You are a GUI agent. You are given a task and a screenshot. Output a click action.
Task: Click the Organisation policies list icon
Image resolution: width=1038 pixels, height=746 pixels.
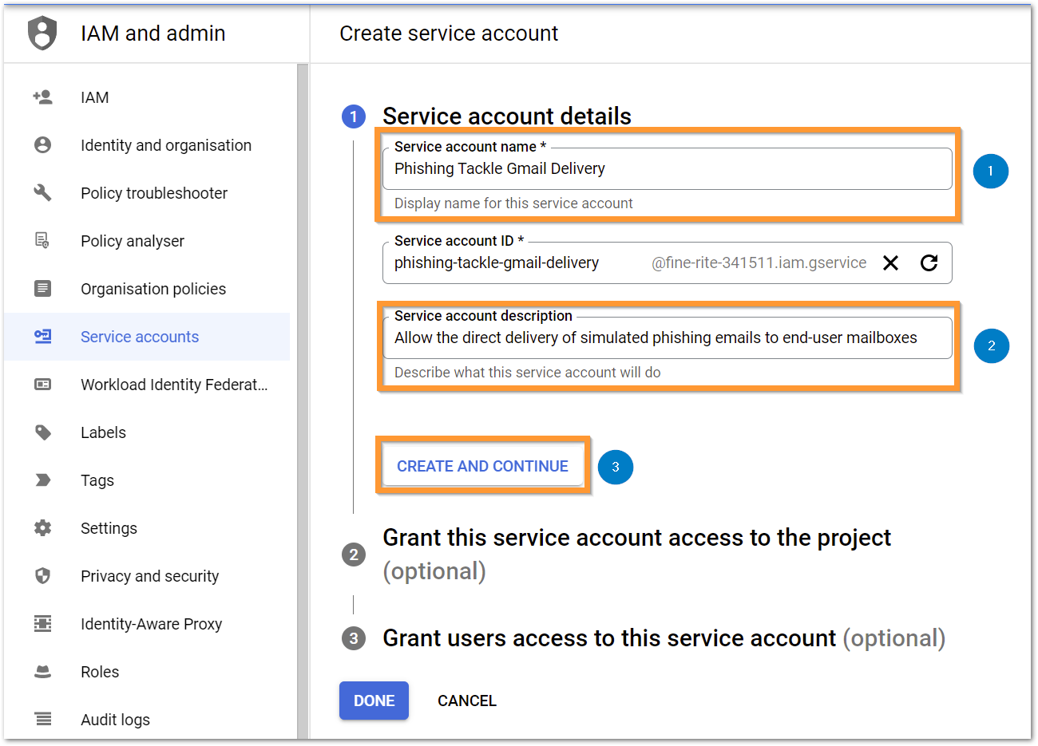click(42, 289)
